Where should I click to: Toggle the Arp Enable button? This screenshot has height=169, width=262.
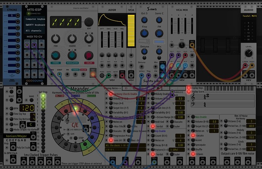[x=153, y=131]
